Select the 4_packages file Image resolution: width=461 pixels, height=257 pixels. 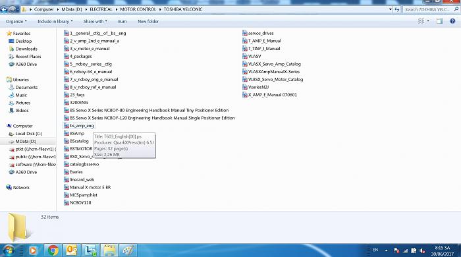click(78, 56)
